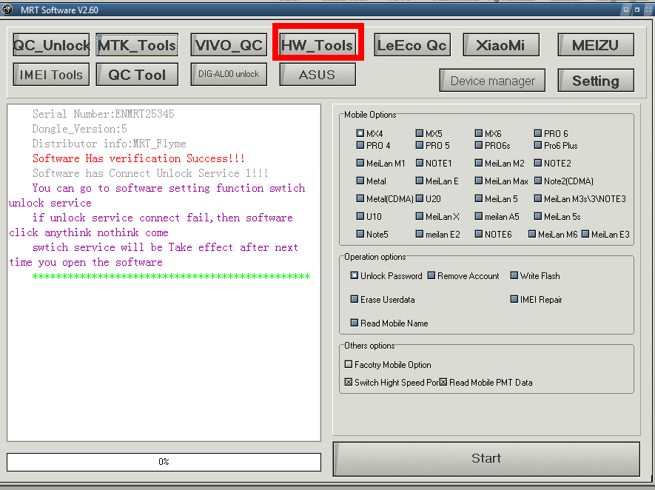Screen dimensions: 655x490
Task: Select the MeiLan E3 checkbox
Action: (585, 234)
